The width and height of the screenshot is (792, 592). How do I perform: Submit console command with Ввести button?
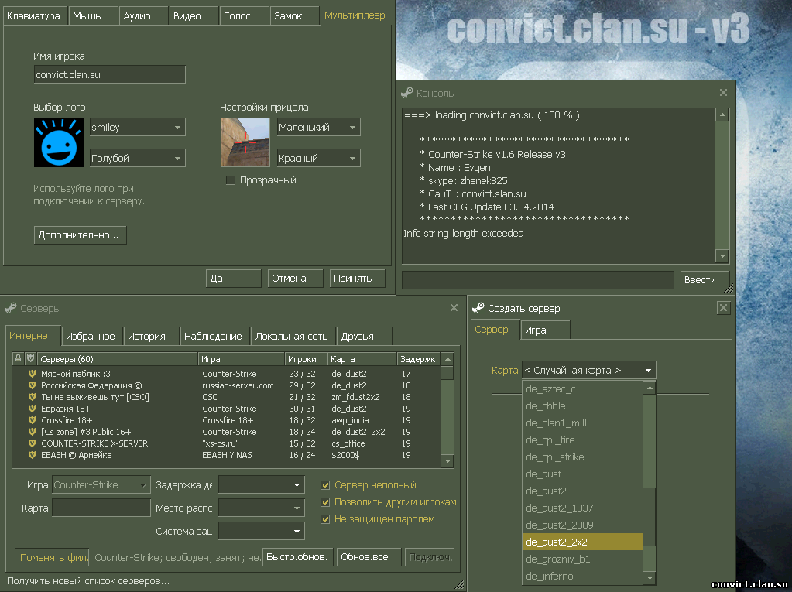click(704, 279)
